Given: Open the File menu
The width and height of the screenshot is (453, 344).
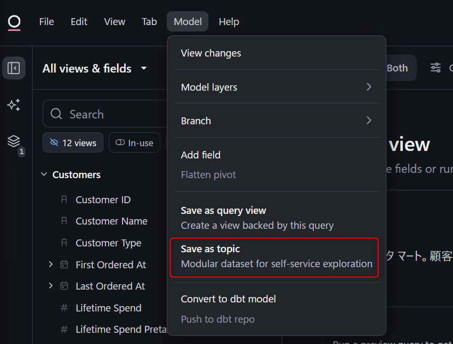Looking at the screenshot, I should click(46, 22).
